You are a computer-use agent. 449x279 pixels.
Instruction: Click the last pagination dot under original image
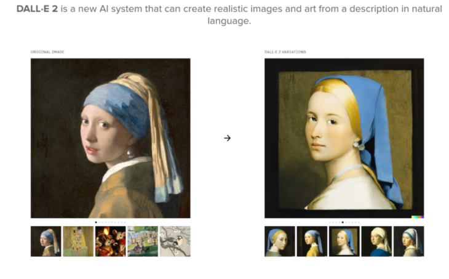(x=125, y=222)
